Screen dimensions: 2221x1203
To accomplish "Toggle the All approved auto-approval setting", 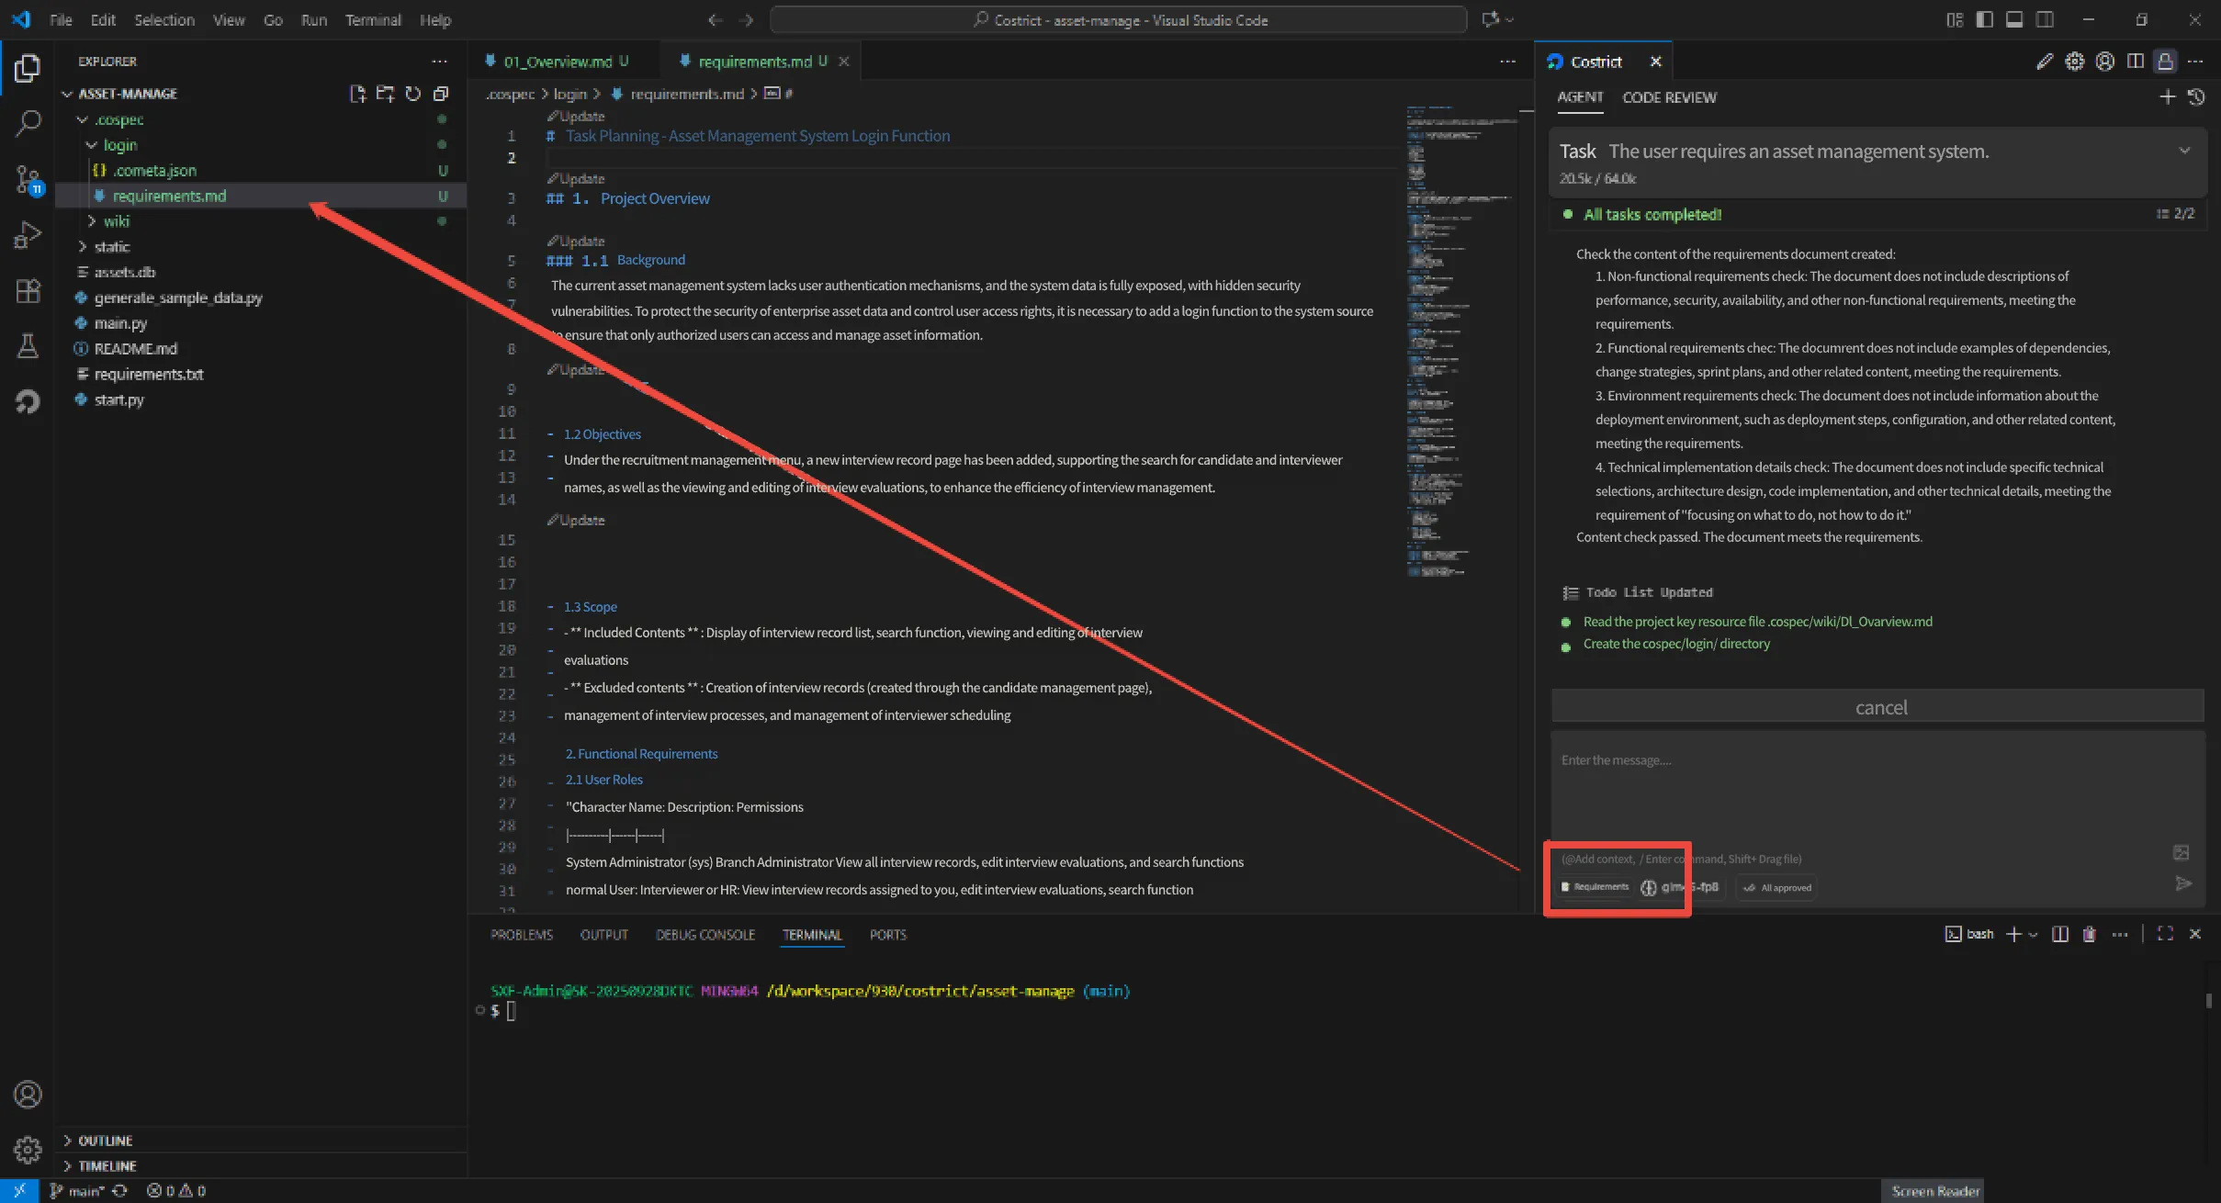I will 1776,887.
